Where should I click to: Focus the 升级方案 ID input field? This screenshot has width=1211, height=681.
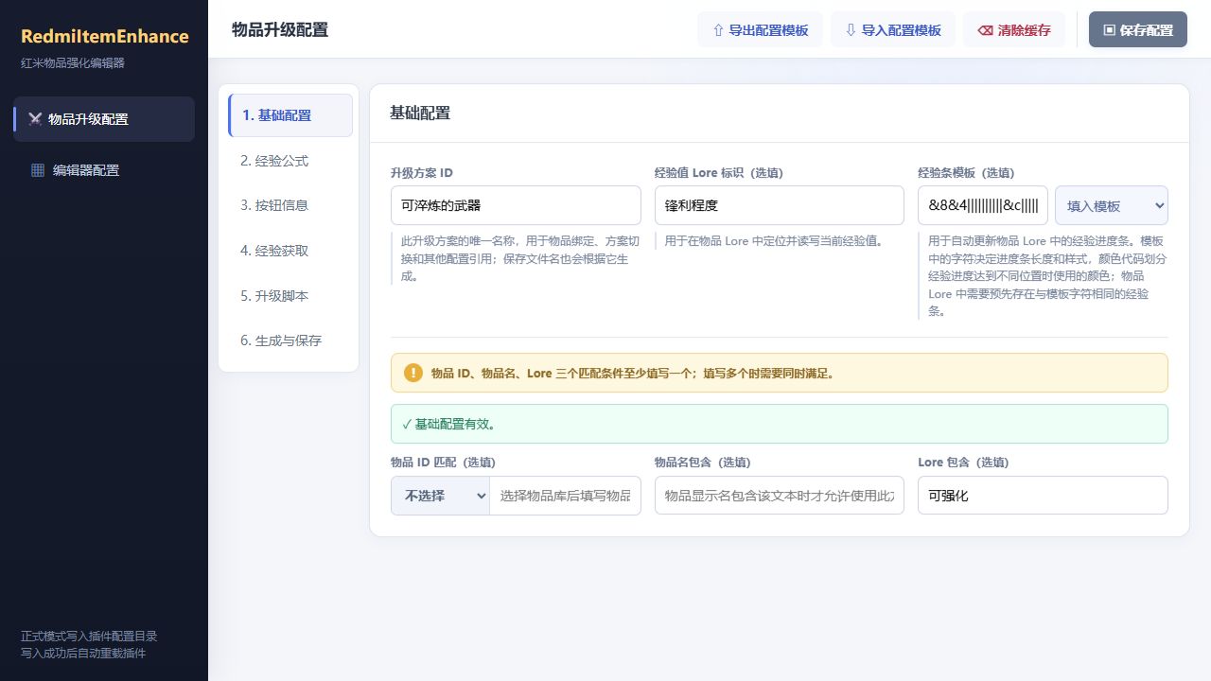coord(516,205)
